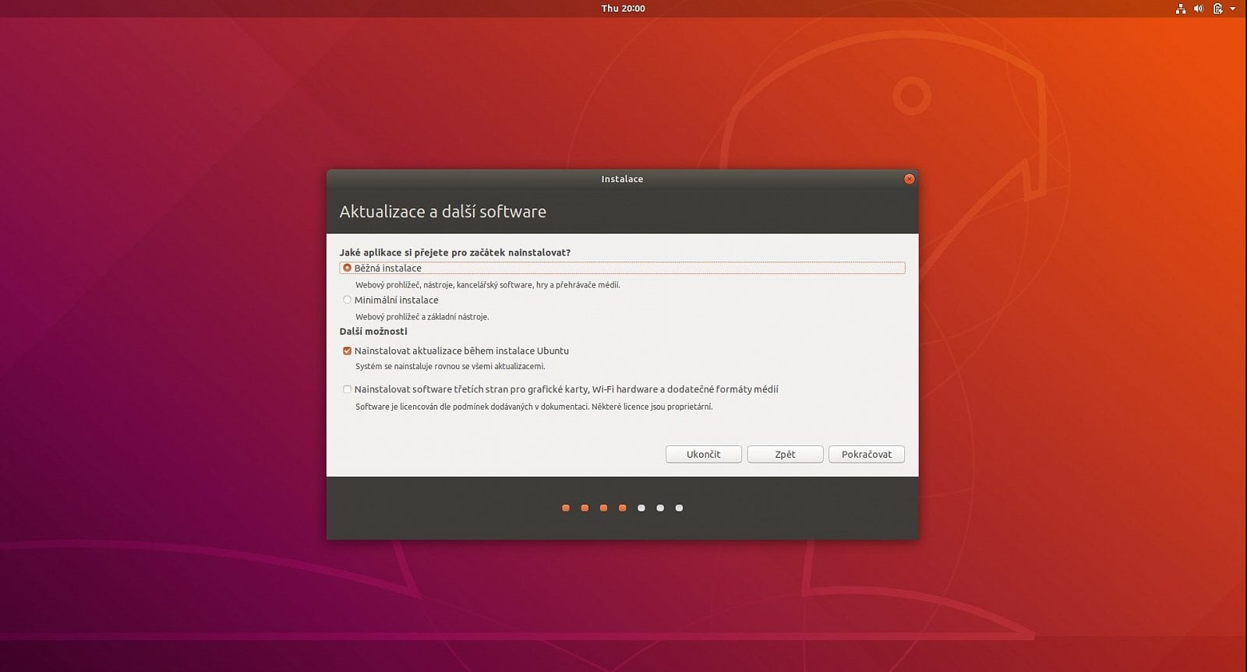Screen dimensions: 1247x672
Task: Click 'Jaké aplikace si přejete pro začátek nainstalovat?' text
Action: pos(455,253)
